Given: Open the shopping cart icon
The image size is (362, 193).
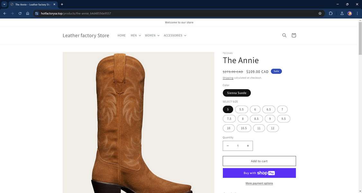Looking at the screenshot, I should [x=294, y=35].
